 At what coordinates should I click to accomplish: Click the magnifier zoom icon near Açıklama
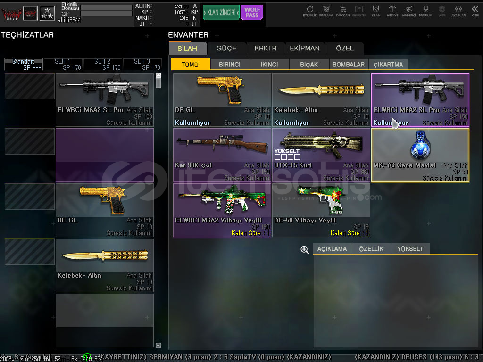tap(305, 250)
